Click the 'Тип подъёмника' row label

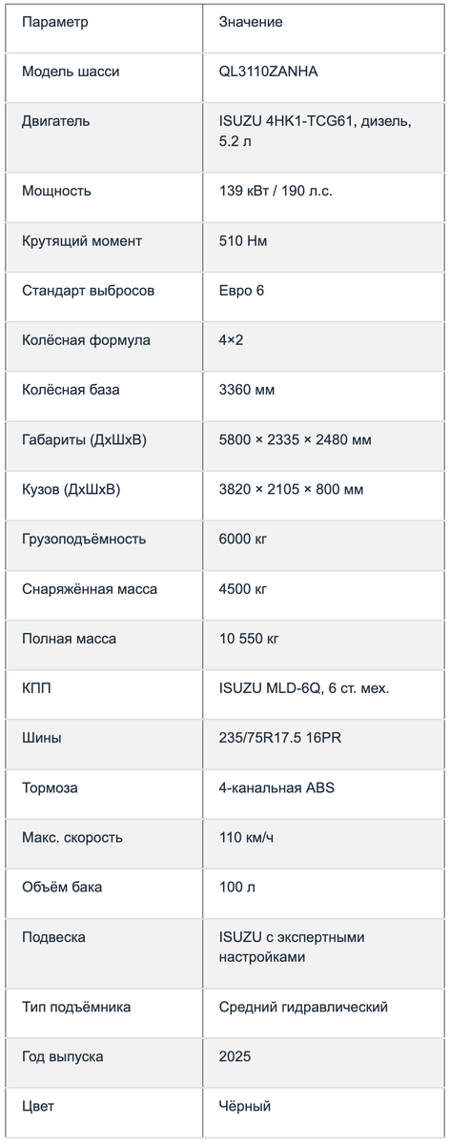(76, 1007)
